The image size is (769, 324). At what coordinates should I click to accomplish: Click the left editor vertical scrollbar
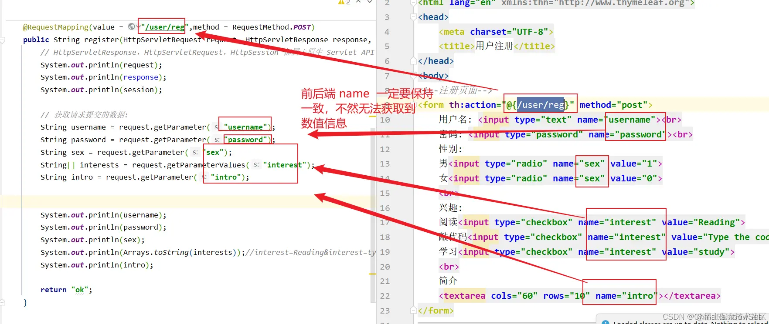373,215
